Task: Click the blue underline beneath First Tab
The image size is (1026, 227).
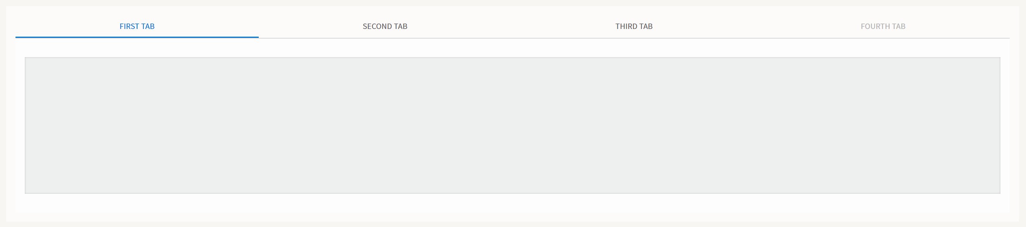Action: pyautogui.click(x=137, y=37)
